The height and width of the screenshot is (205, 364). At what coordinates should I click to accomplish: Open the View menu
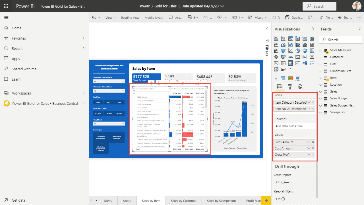coord(111,18)
